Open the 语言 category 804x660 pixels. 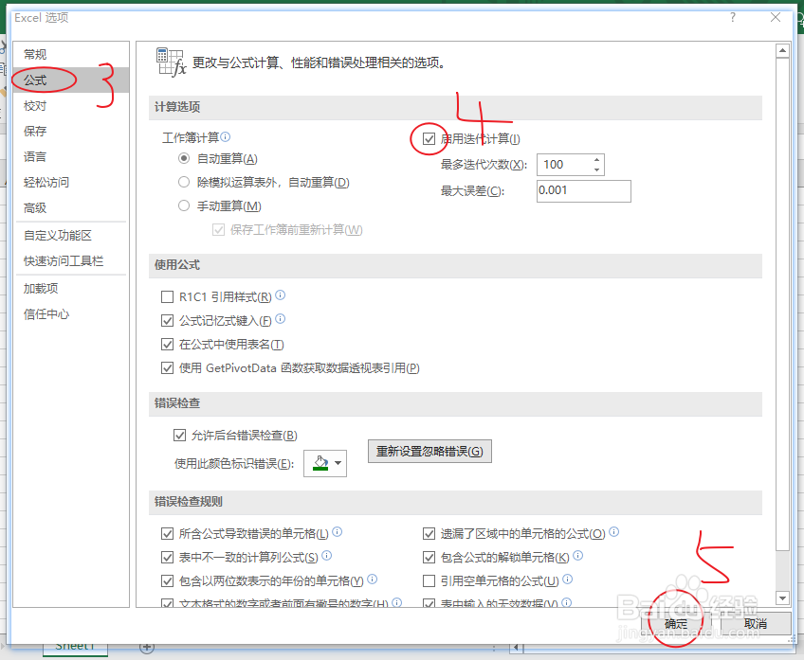point(71,156)
